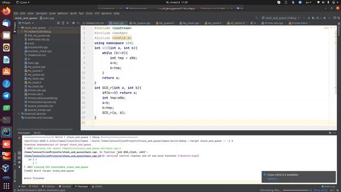Click the Wi-Fi icon in system tray
The image size is (341, 192).
319,2
